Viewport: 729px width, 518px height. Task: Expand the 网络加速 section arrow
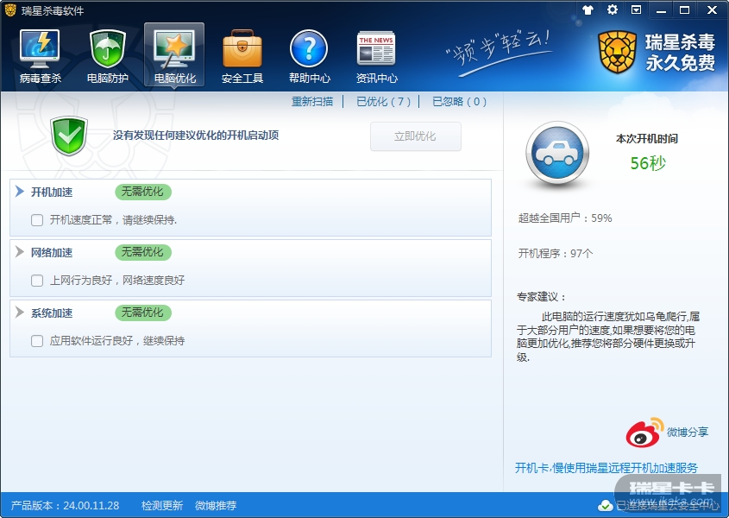20,252
